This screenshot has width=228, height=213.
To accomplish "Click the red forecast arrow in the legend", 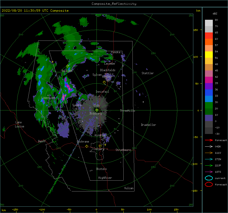I will [x=209, y=140].
